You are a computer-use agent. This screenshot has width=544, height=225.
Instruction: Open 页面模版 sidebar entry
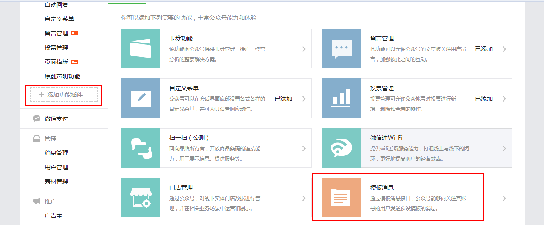point(56,62)
